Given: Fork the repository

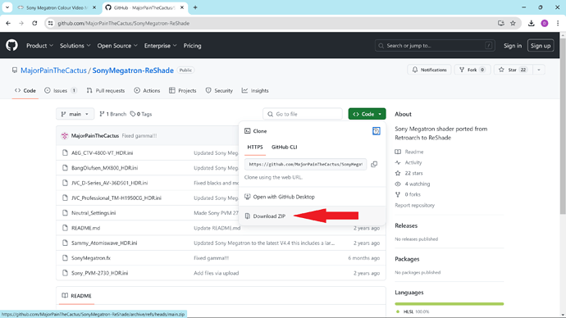Looking at the screenshot, I should point(472,70).
